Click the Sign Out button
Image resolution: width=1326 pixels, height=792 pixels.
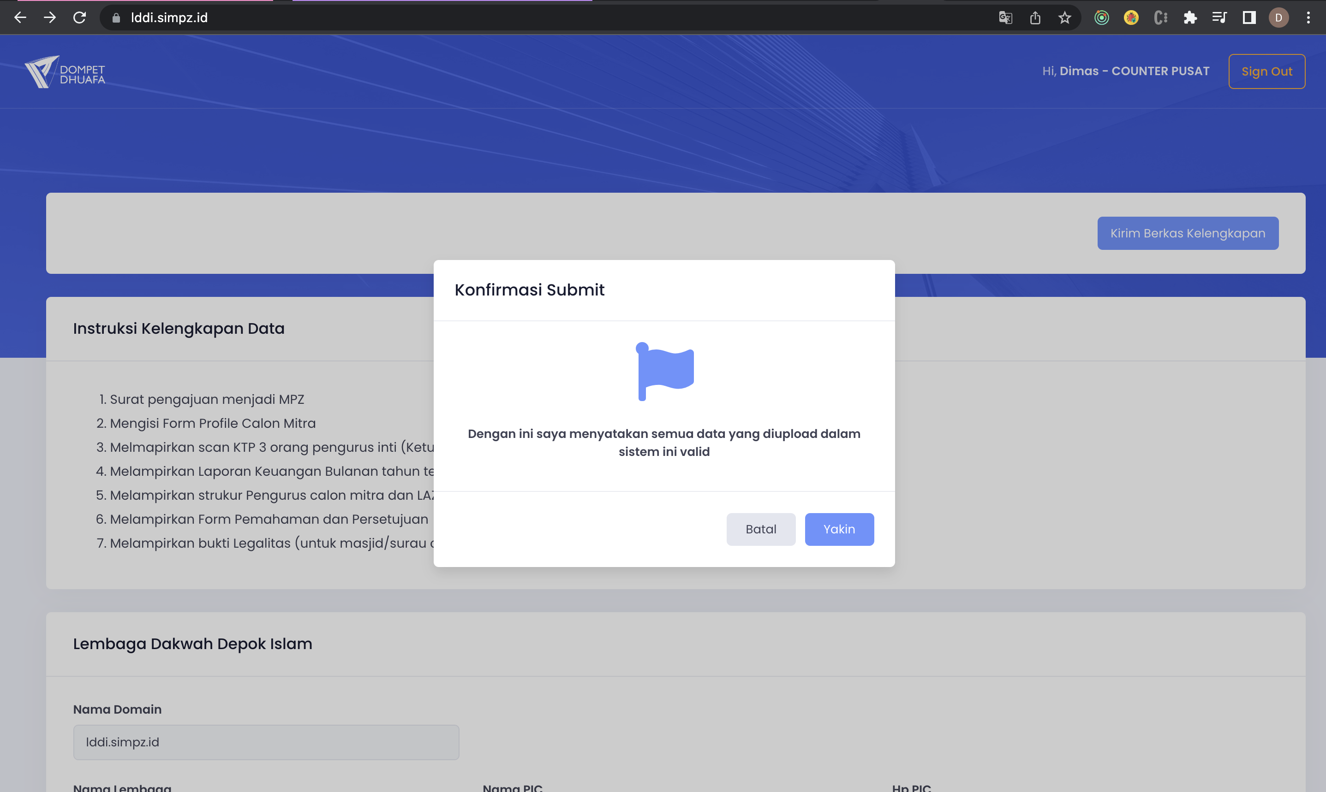point(1266,71)
